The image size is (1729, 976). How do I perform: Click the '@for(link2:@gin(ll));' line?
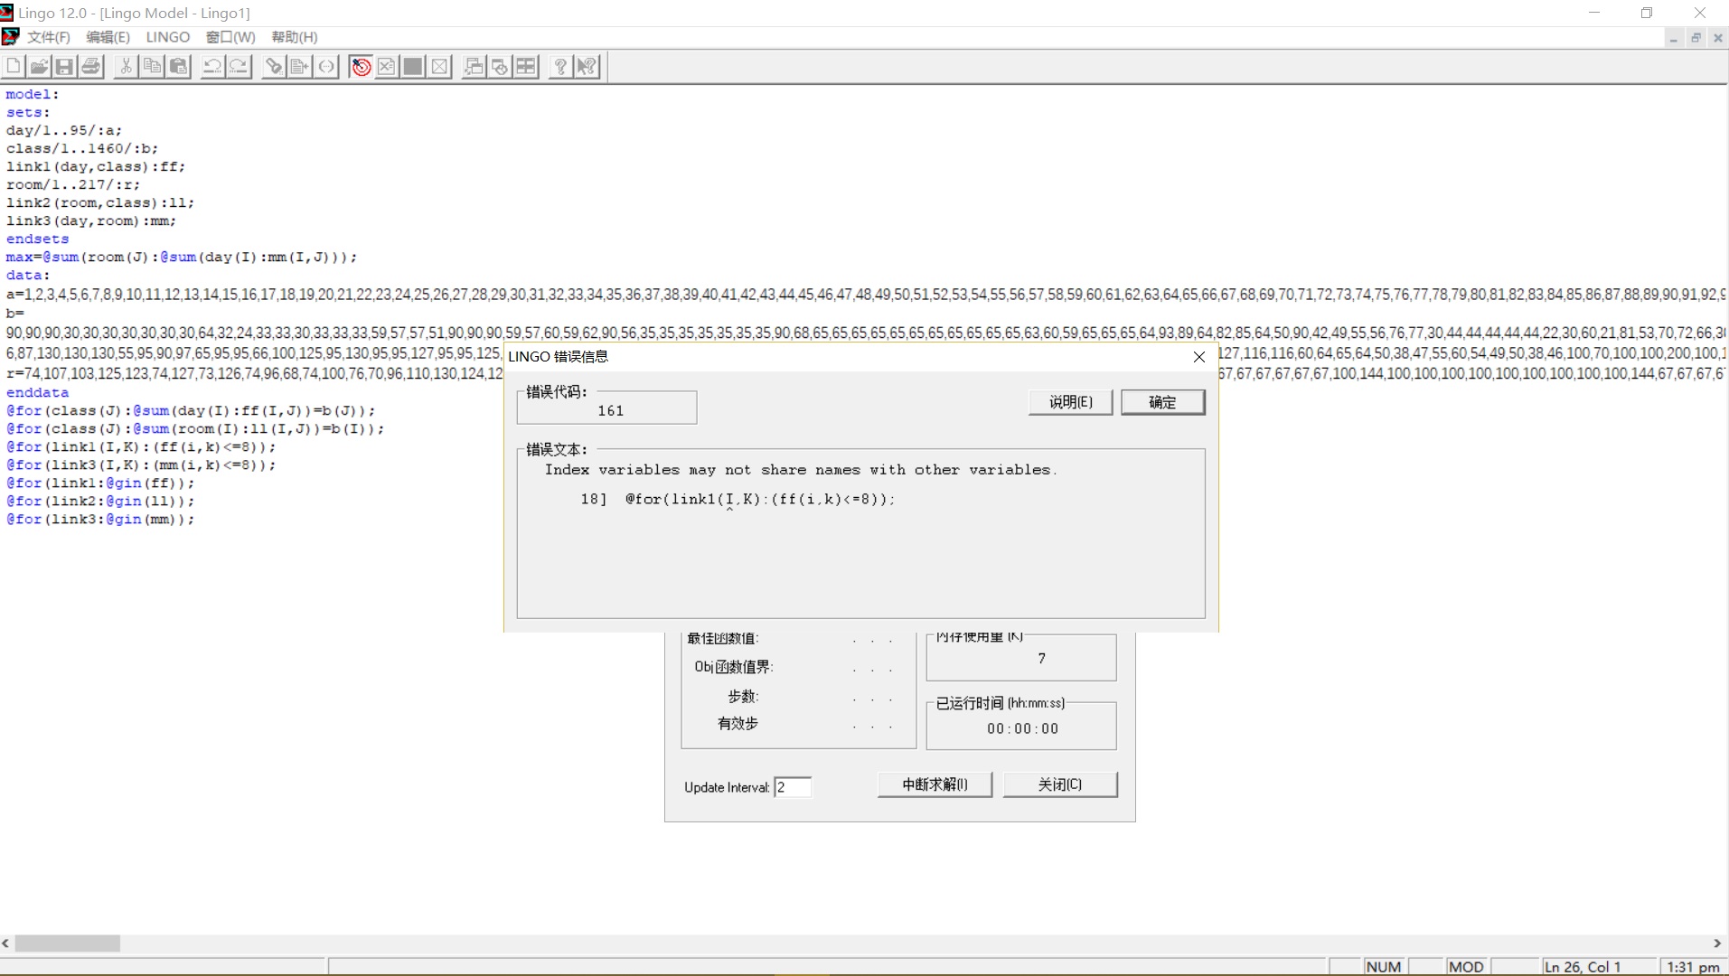(100, 501)
